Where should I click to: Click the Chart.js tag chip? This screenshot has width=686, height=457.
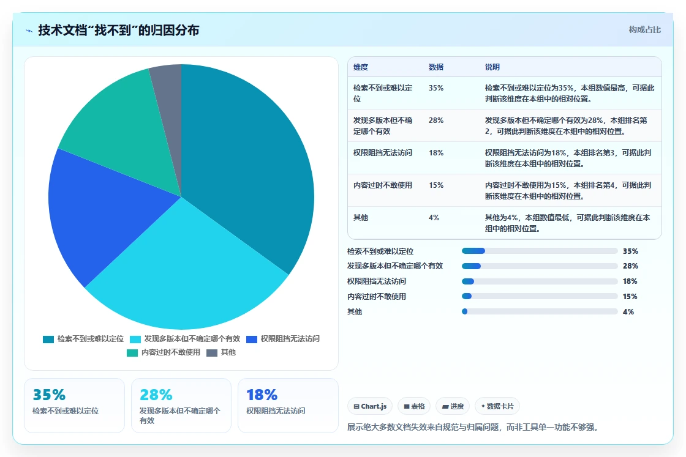[x=370, y=406]
